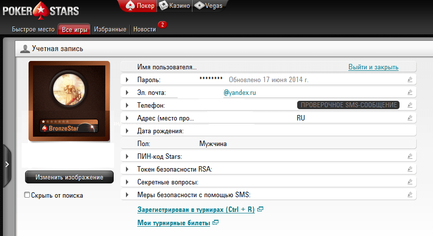Click edit pencil for Токен безопасности RSA

pyautogui.click(x=409, y=169)
